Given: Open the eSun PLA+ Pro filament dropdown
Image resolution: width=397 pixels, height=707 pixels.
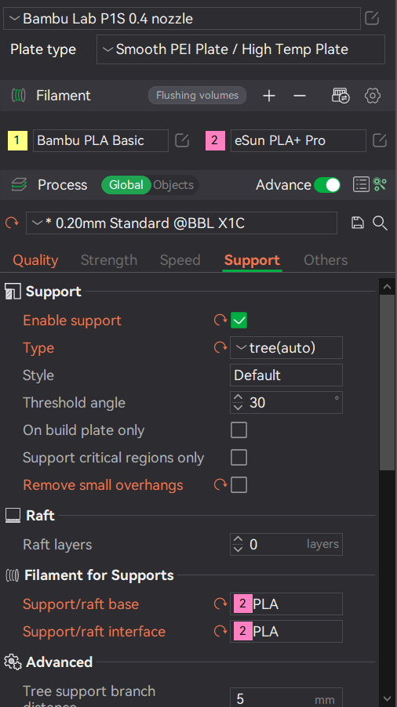Looking at the screenshot, I should coord(298,140).
